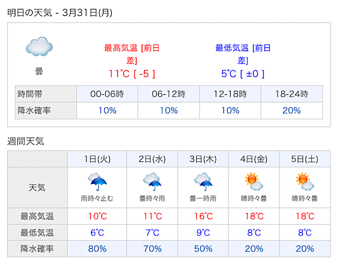Click the 最低気温 5℃ [±0] text
This screenshot has width=337, height=261.
coord(242,74)
